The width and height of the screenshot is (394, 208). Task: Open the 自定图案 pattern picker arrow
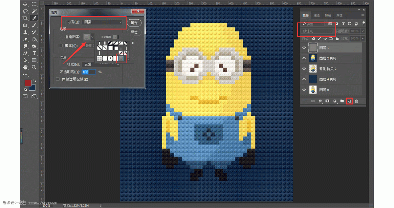click(x=93, y=37)
